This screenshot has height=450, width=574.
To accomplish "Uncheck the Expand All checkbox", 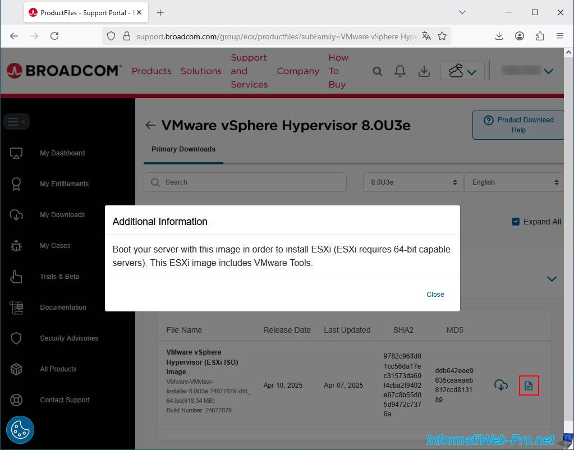I will pyautogui.click(x=516, y=222).
